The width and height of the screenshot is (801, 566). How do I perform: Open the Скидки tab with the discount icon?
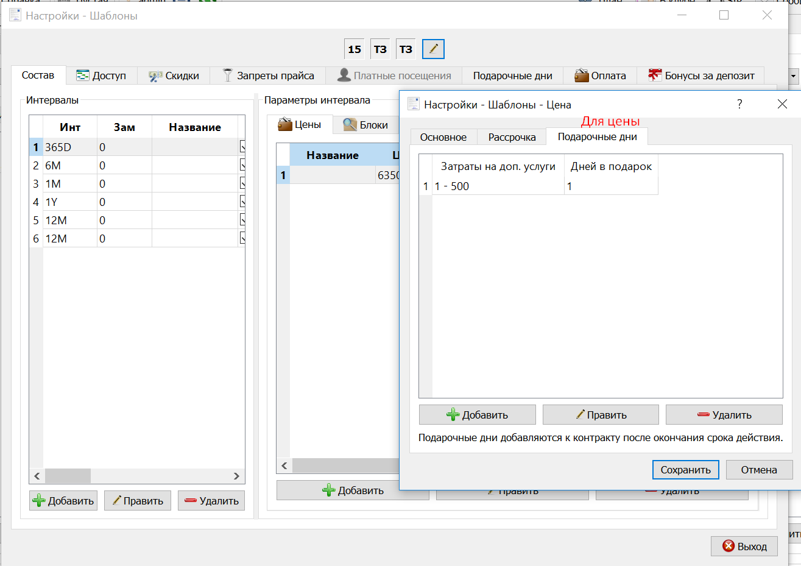[x=174, y=76]
